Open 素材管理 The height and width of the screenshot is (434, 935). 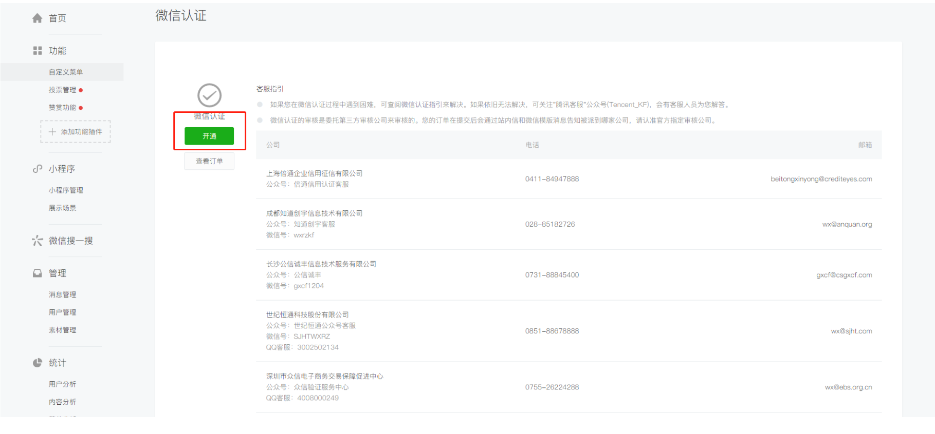pyautogui.click(x=62, y=330)
